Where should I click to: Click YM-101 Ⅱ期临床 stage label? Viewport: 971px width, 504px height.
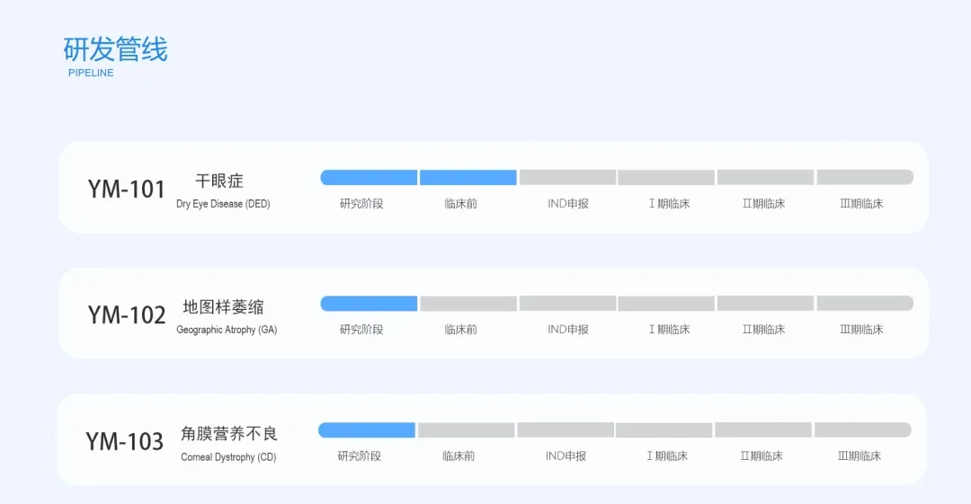(x=763, y=204)
